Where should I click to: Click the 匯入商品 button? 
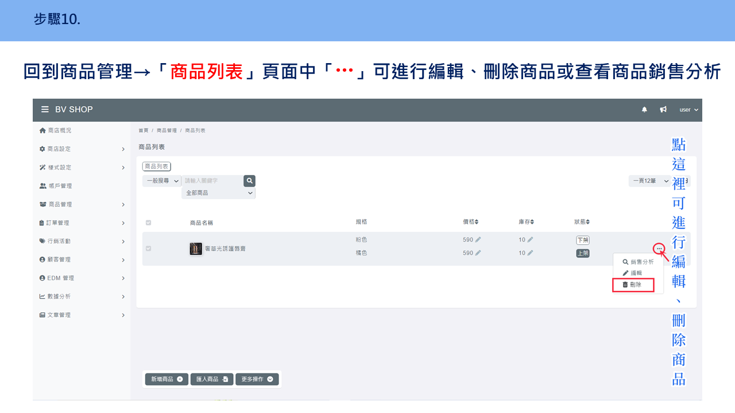(x=212, y=379)
